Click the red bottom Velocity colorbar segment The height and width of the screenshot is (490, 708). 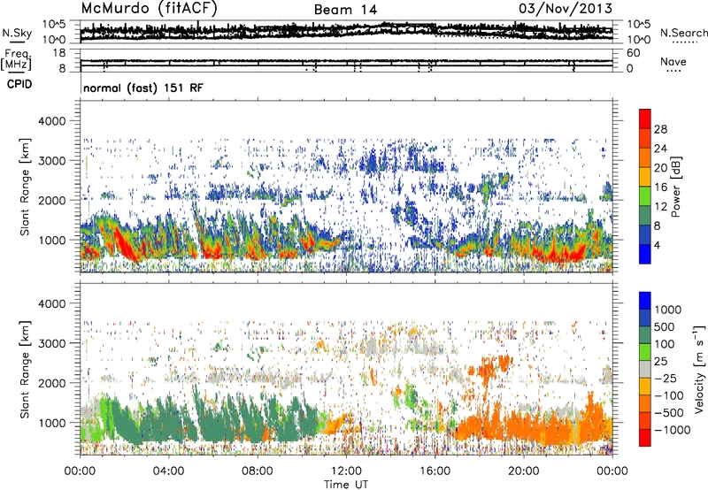645,438
